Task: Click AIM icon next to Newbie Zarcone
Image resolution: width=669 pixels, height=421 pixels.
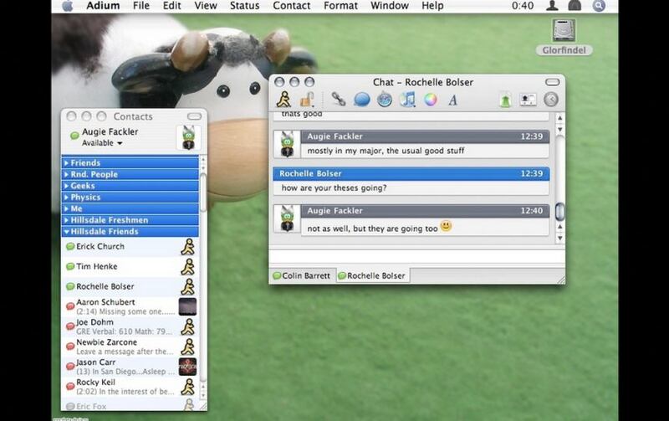Action: pyautogui.click(x=187, y=347)
